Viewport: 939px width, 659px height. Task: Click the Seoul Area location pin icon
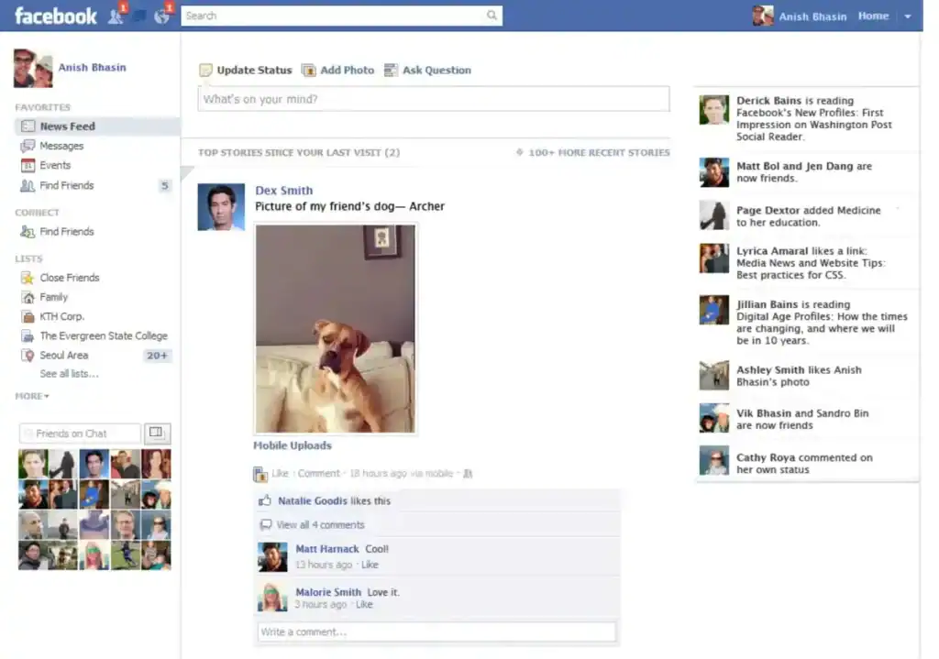28,356
